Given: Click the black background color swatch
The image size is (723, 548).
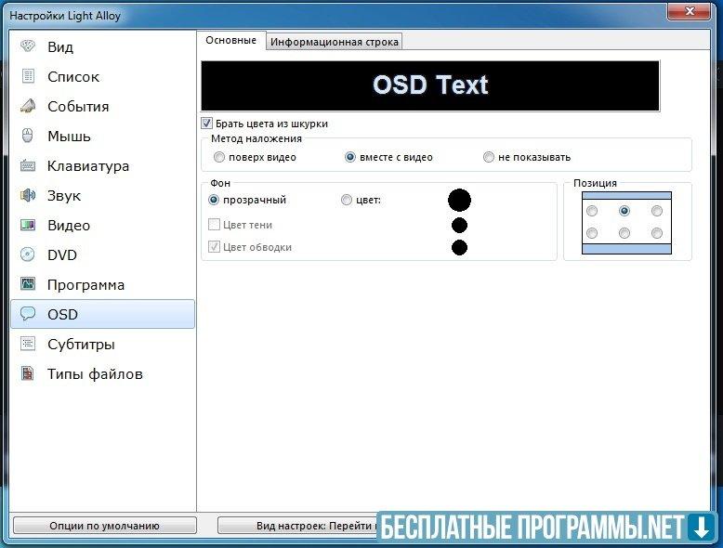Looking at the screenshot, I should (x=459, y=200).
